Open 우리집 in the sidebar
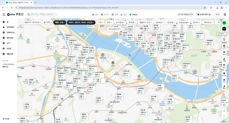This screenshot has height=123, width=229. pos(7,48)
